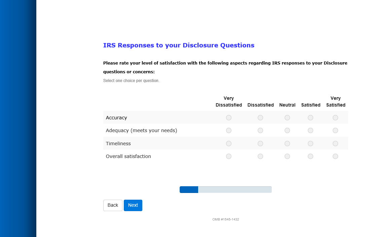Select Satisfied for Timeliness
This screenshot has height=237, width=365.
(311, 144)
